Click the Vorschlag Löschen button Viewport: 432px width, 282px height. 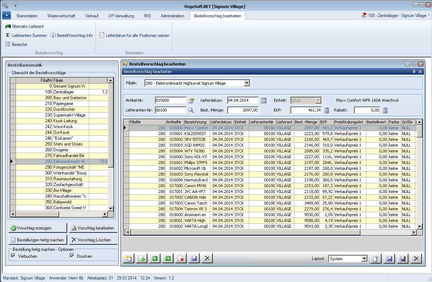[93, 240]
